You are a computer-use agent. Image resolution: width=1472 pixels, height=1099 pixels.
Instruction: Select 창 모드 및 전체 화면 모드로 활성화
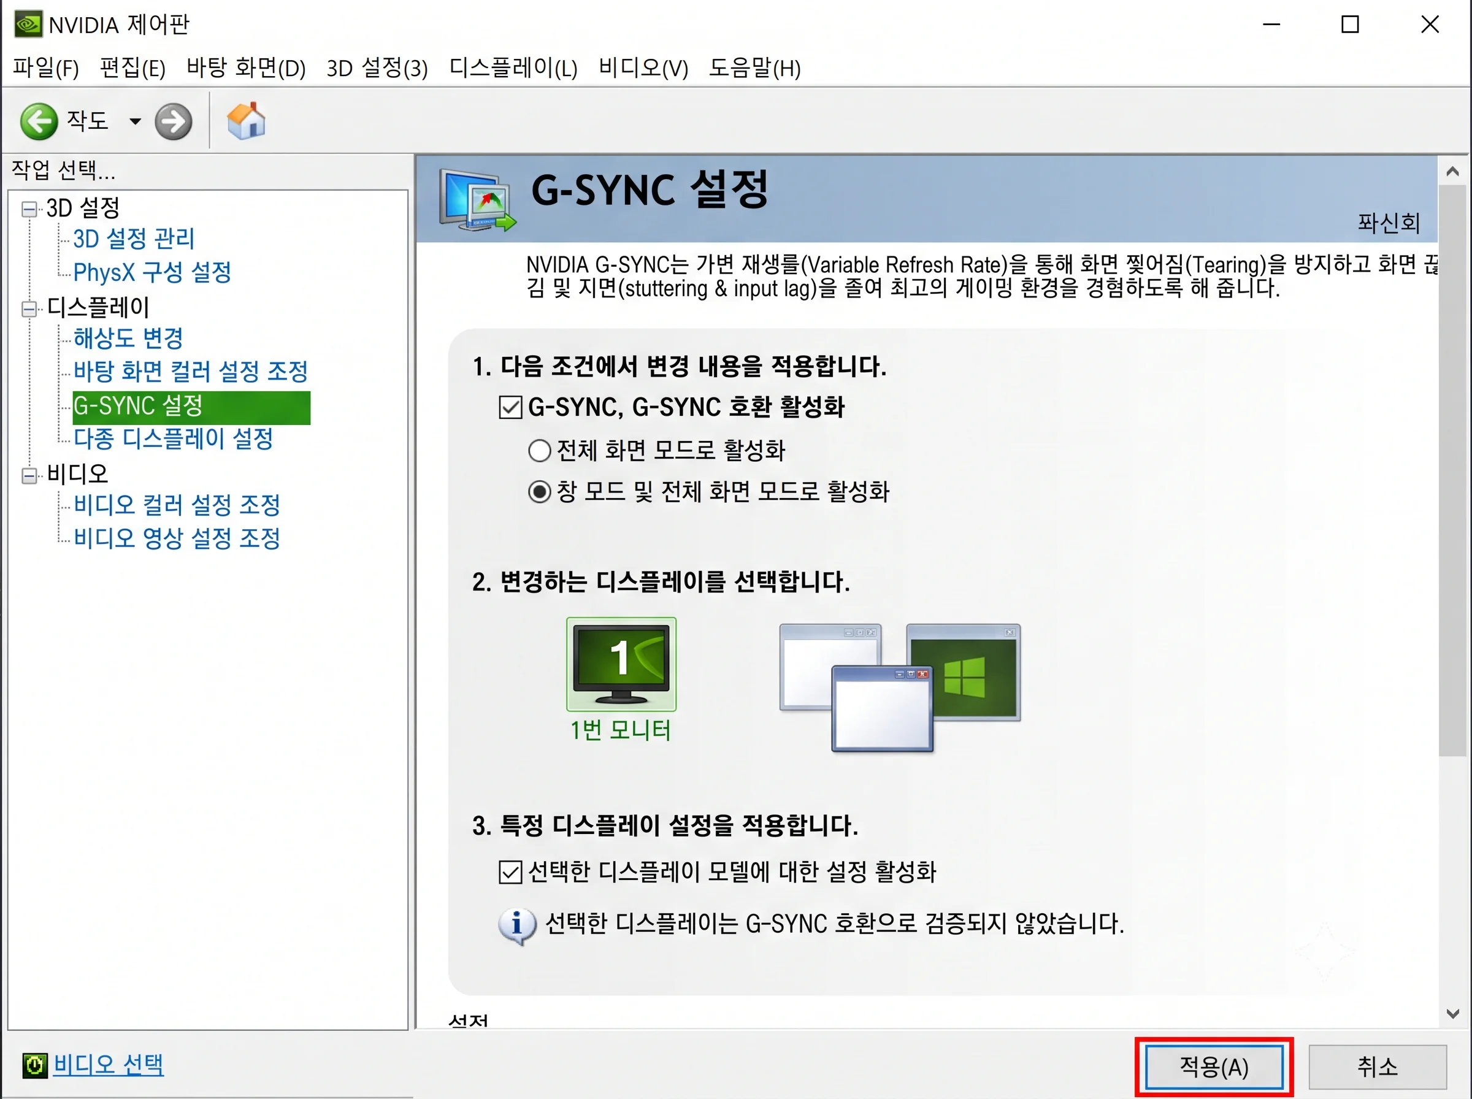(x=540, y=492)
